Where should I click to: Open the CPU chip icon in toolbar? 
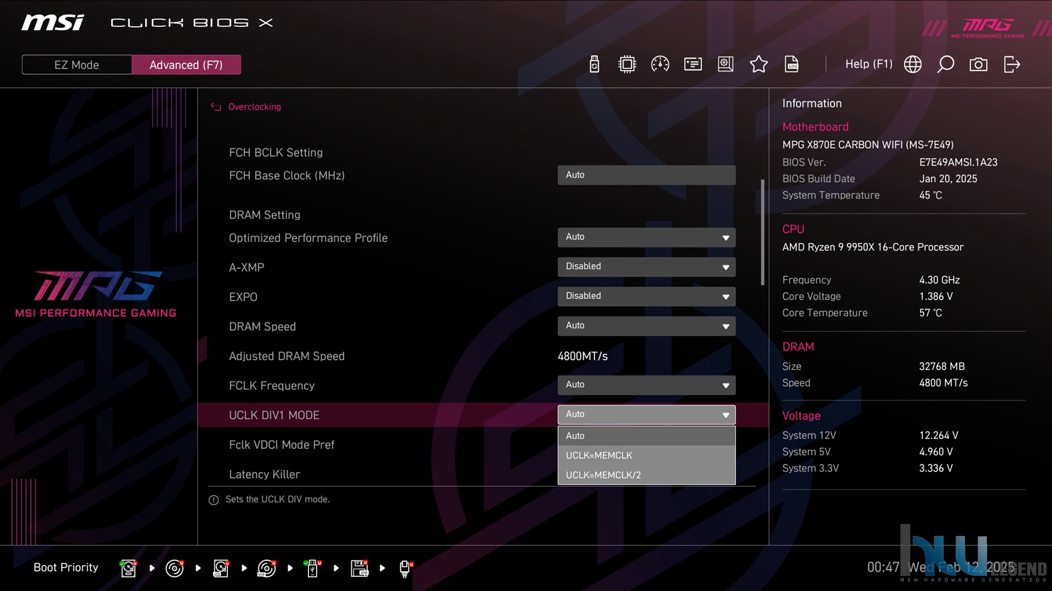pyautogui.click(x=627, y=64)
